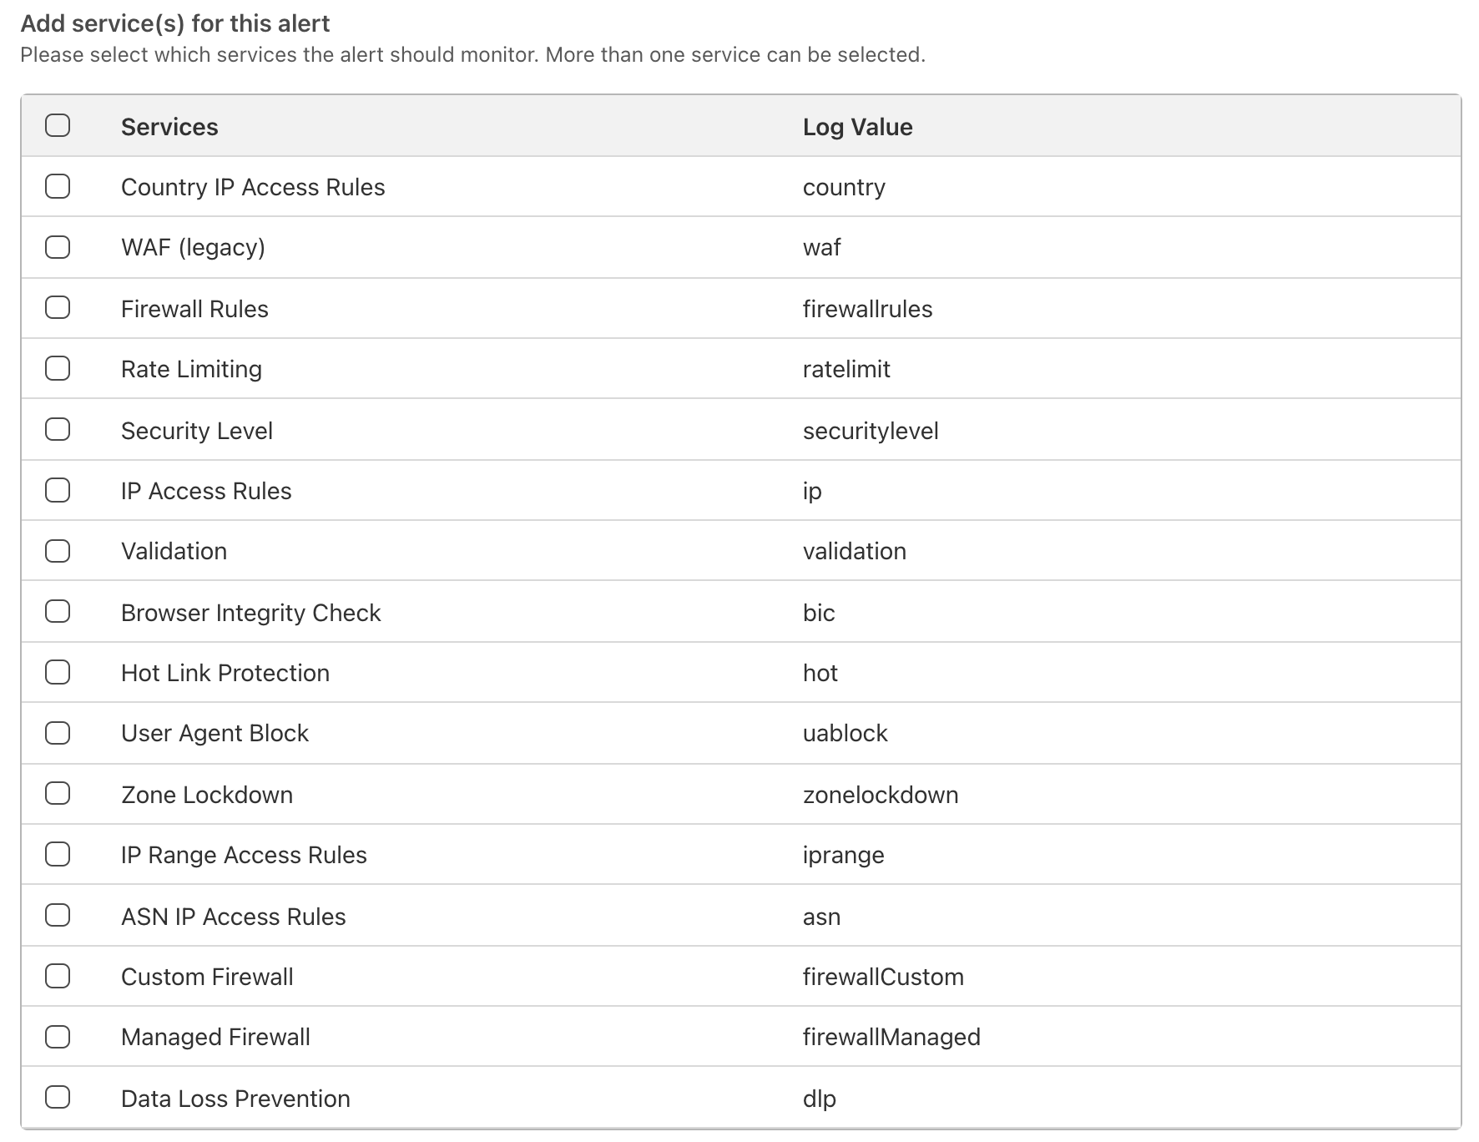Image resolution: width=1479 pixels, height=1142 pixels.
Task: Click the Log Value column header
Action: pyautogui.click(x=857, y=127)
